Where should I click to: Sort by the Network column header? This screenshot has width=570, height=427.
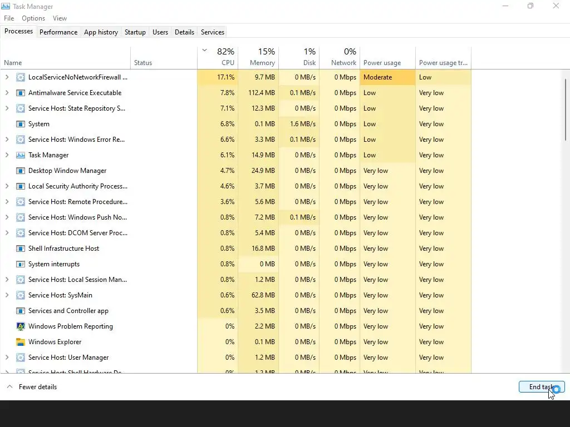click(340, 58)
